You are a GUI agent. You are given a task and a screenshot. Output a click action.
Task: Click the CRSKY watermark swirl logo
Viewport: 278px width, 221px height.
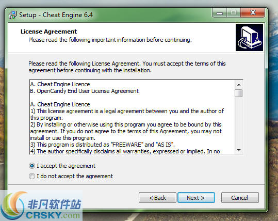pos(13,205)
